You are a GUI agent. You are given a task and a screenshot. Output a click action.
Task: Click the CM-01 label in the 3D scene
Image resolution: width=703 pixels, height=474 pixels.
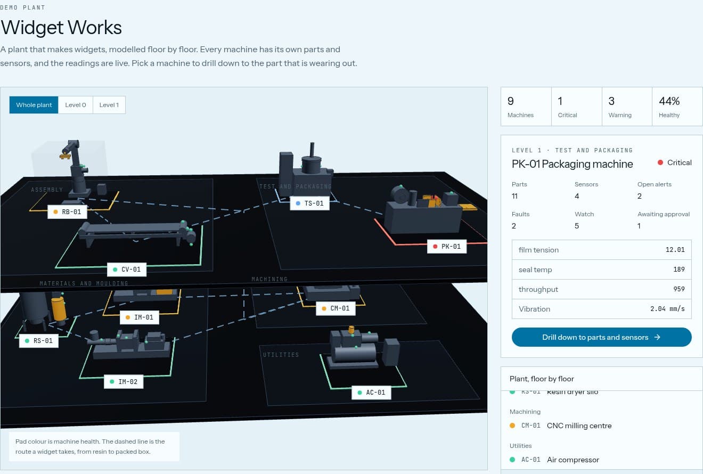[336, 308]
